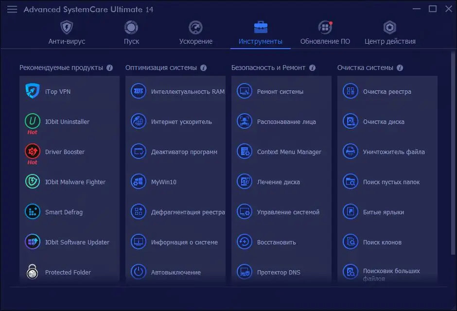Open Центр действия tab
Image resolution: width=457 pixels, height=311 pixels.
point(390,33)
